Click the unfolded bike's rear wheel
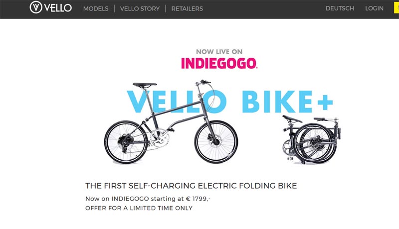The image size is (399, 229). (126, 142)
